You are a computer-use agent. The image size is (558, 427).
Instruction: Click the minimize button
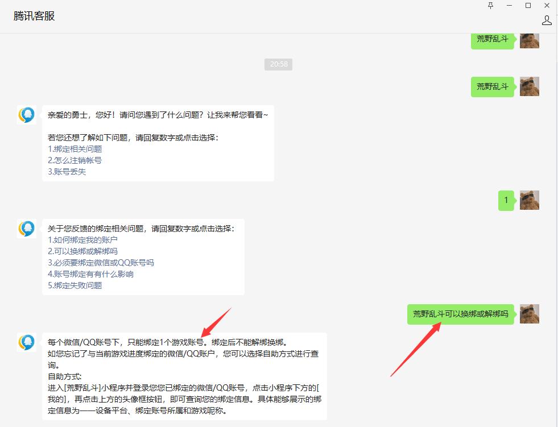click(509, 6)
